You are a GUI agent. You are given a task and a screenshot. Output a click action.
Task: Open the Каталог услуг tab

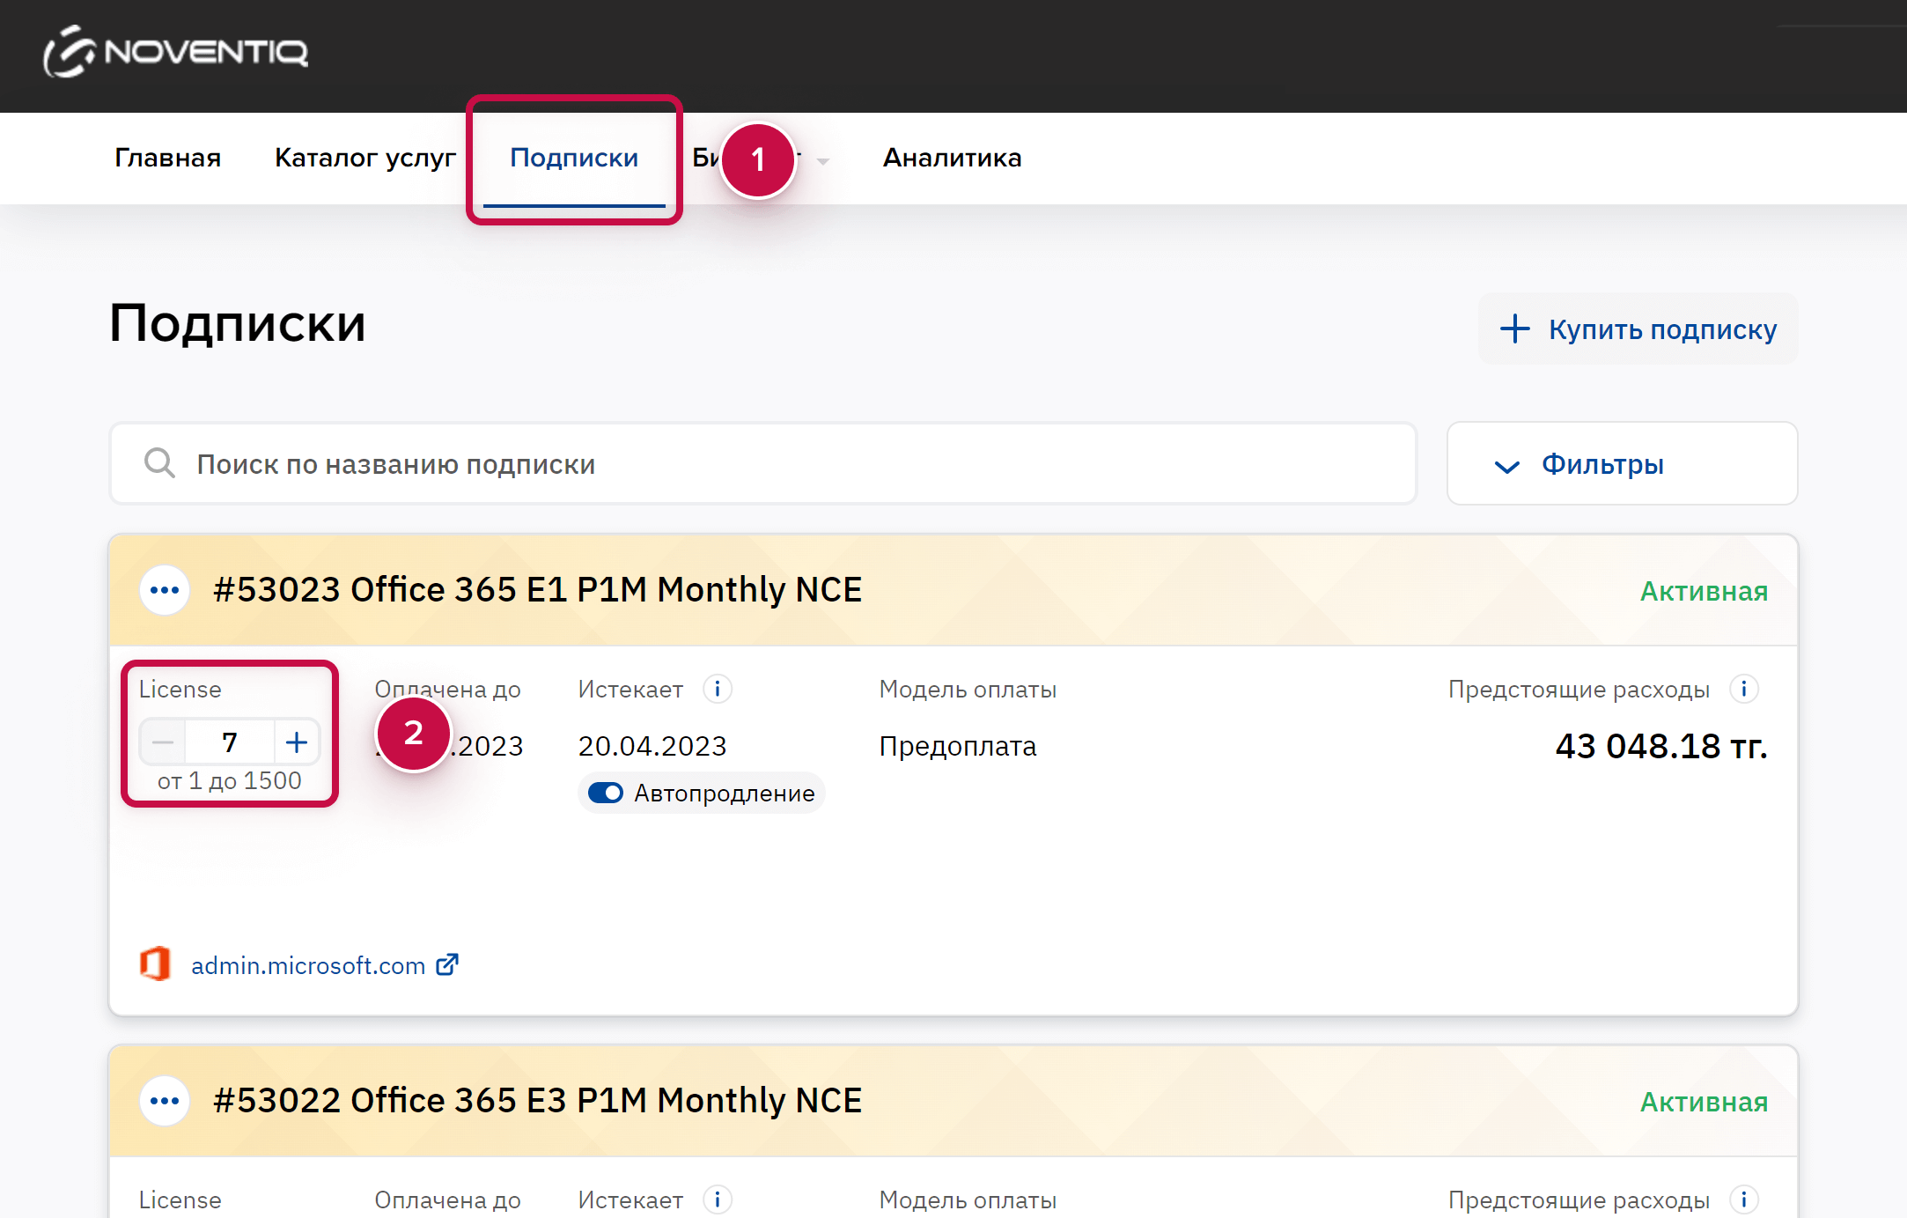pos(364,158)
